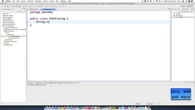Open the Eclipse application menu

point(8,1)
